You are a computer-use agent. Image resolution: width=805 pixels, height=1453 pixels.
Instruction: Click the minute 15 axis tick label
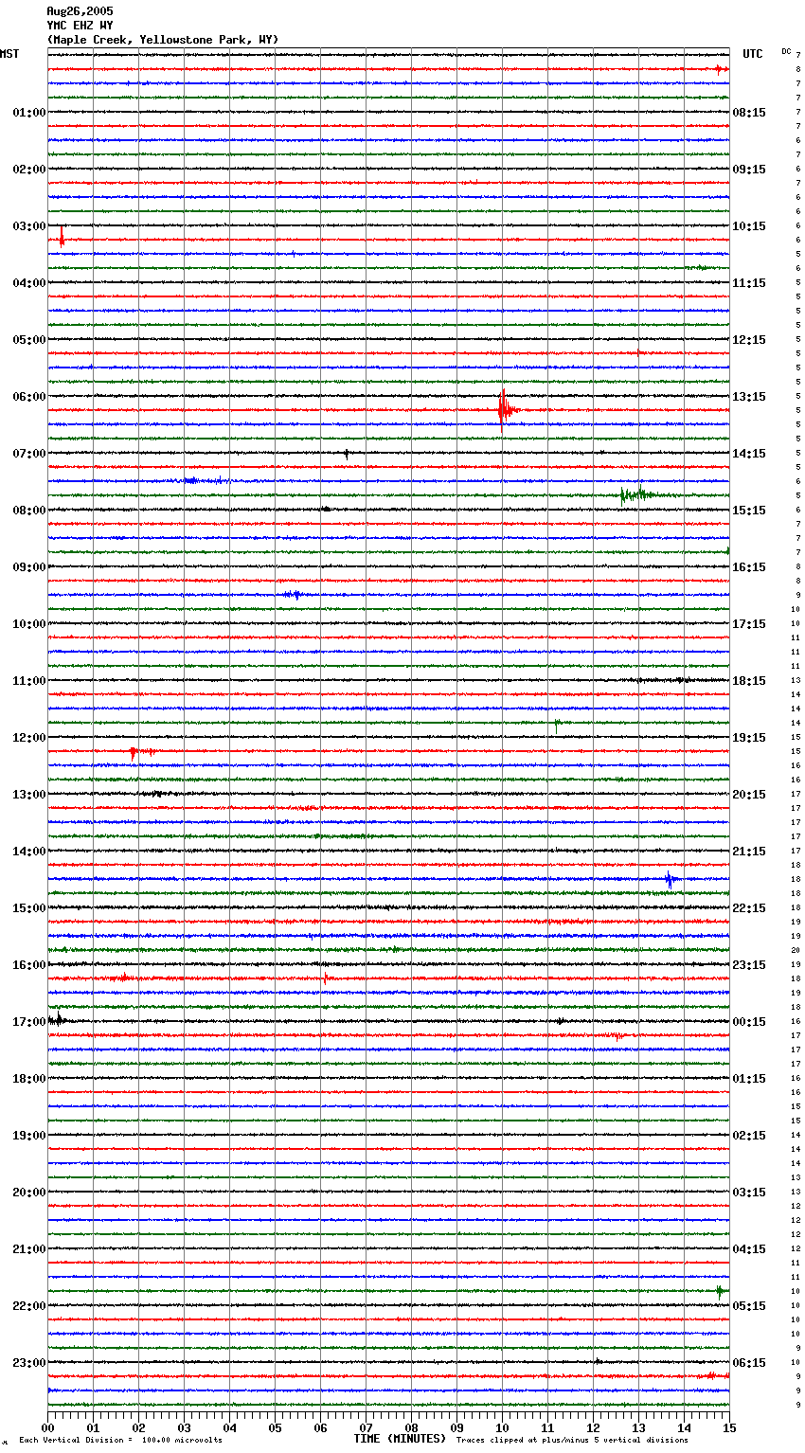point(729,1427)
